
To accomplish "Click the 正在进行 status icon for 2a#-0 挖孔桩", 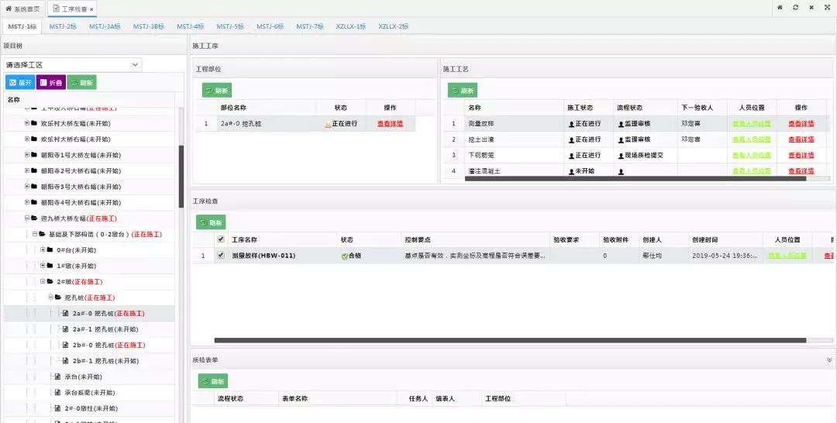I will (329, 124).
